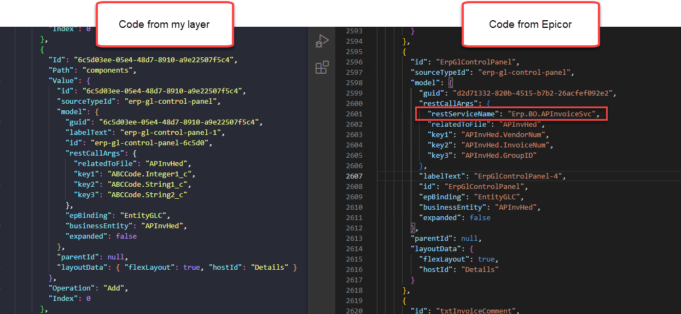
Task: Click line number 2619 in the gutter
Action: pos(354,301)
